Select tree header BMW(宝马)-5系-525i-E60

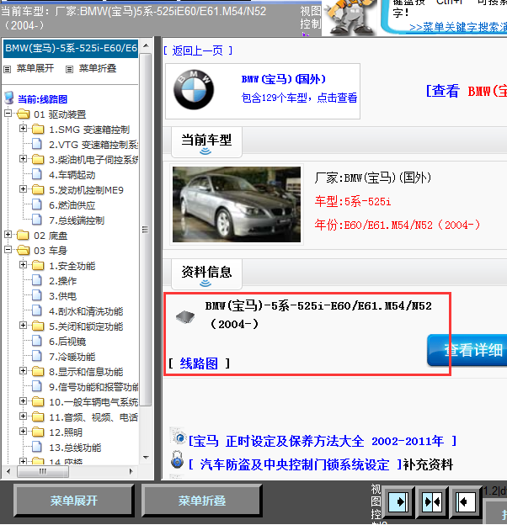[x=71, y=49]
